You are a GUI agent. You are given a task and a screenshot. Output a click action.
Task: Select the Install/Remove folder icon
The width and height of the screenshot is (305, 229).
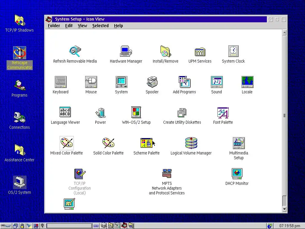[x=166, y=51]
